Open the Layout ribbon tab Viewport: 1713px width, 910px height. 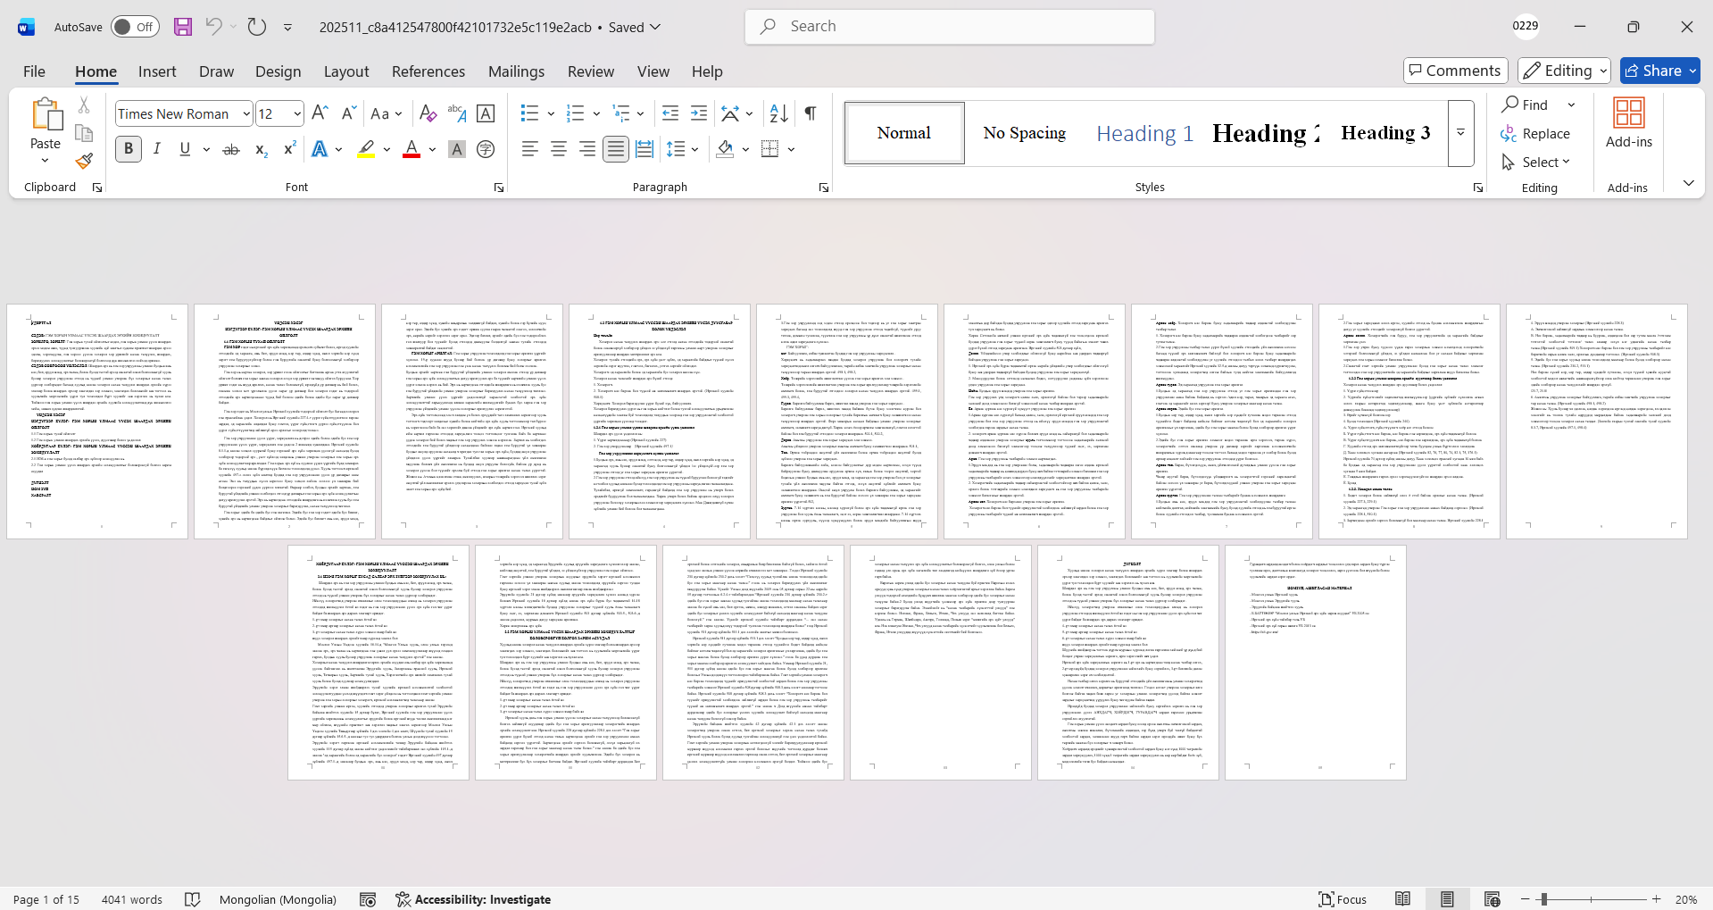345,71
